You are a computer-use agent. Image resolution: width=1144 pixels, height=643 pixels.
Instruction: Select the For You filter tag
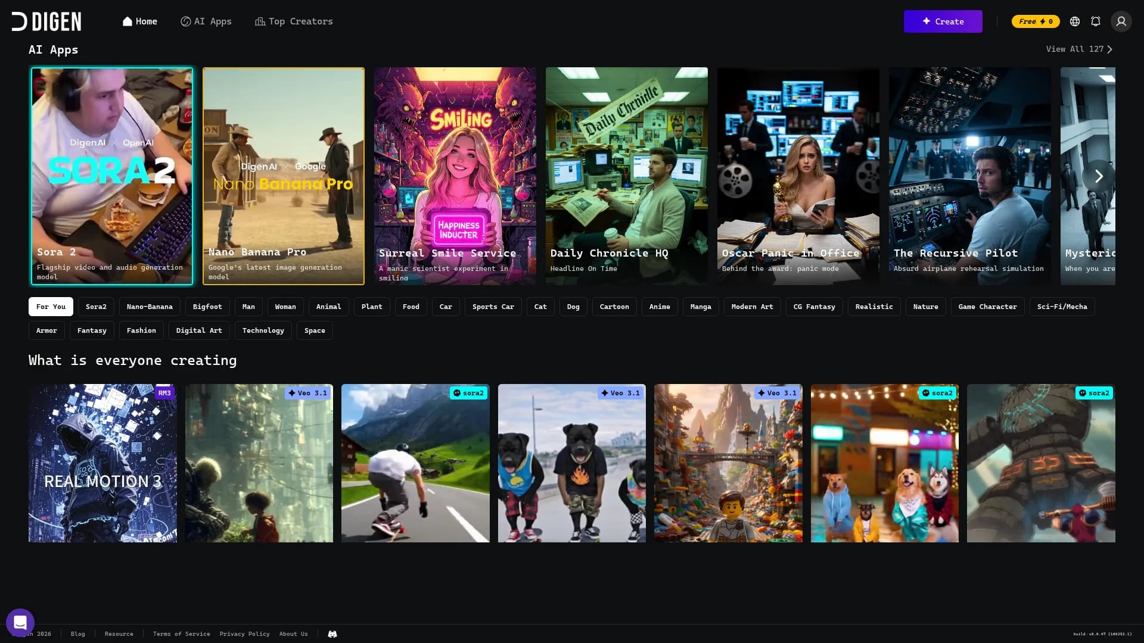[x=51, y=307]
